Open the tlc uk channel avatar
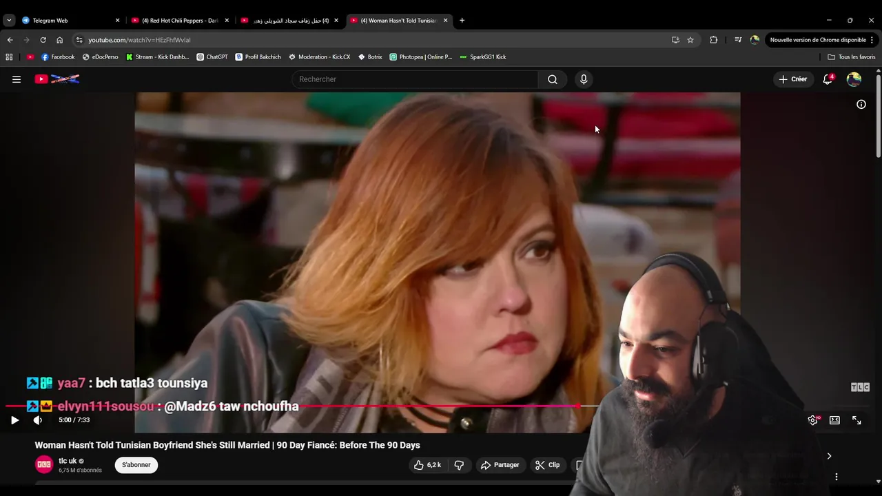The height and width of the screenshot is (496, 882). click(44, 465)
